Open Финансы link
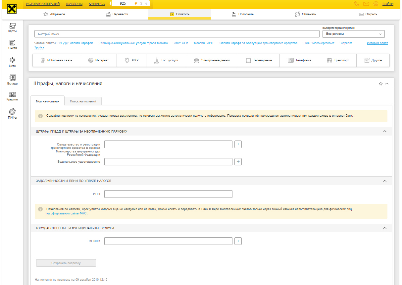 pyautogui.click(x=97, y=4)
